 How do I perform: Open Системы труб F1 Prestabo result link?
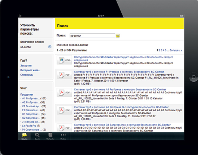(x=119, y=72)
